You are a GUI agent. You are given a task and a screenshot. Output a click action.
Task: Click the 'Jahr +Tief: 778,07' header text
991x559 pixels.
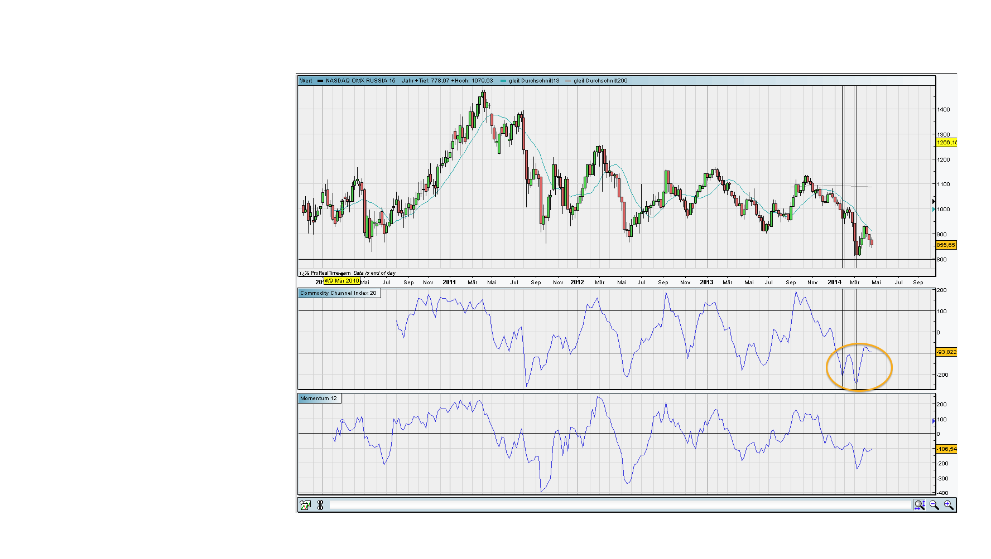coord(426,81)
